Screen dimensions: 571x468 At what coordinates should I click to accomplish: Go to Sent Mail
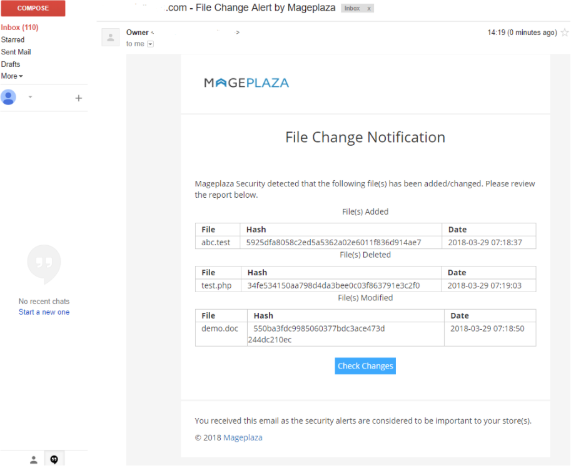point(16,52)
